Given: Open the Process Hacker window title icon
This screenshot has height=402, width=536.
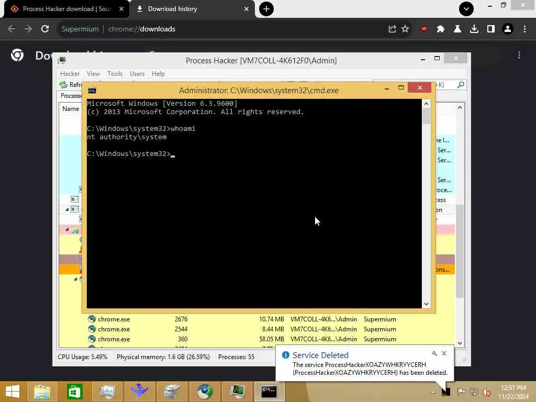Looking at the screenshot, I should click(62, 61).
